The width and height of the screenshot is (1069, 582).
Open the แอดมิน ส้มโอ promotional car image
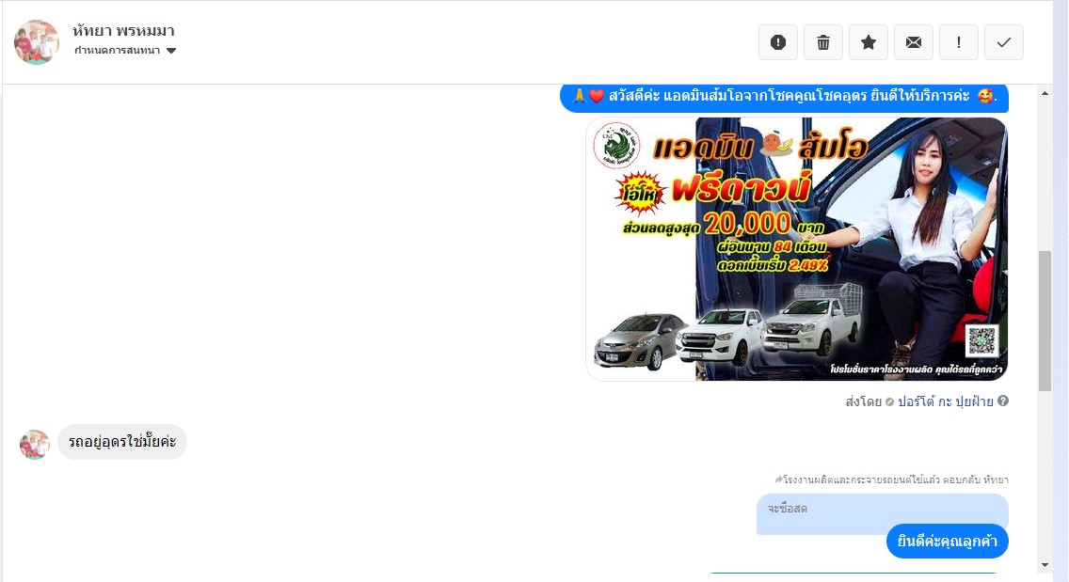pyautogui.click(x=796, y=249)
